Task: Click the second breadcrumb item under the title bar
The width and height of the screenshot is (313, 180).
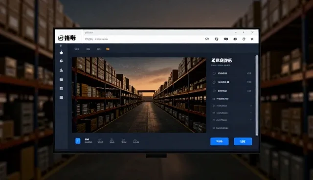Action: click(x=101, y=39)
